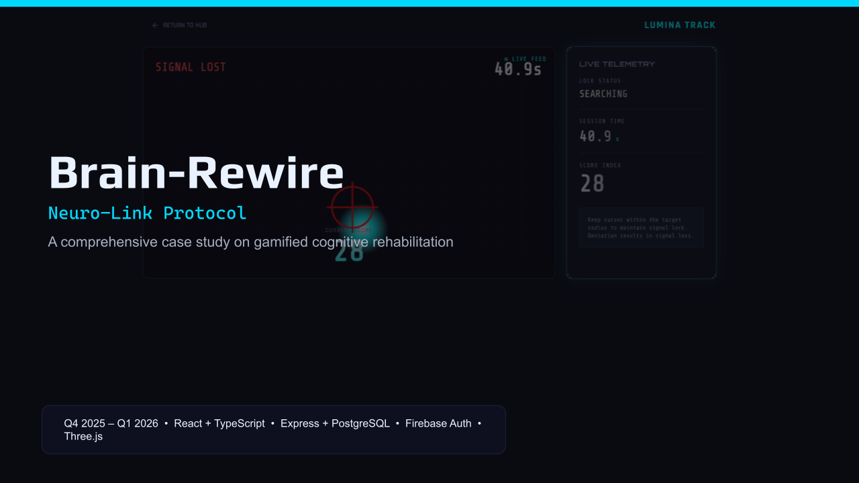Click the SIGNAL LOST status indicator
The width and height of the screenshot is (859, 483).
(190, 66)
